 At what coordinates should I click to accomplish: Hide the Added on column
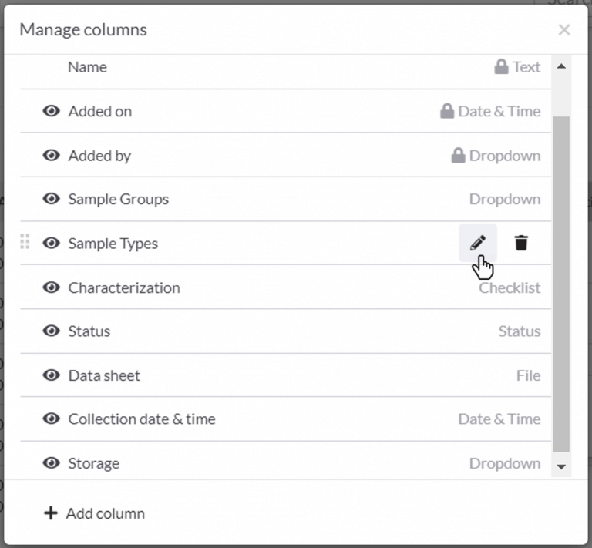(x=52, y=111)
